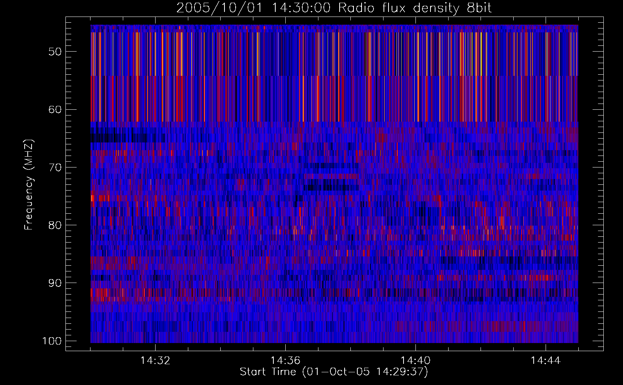Click the 90 frequency tick label
This screenshot has width=623, height=385.
tap(55, 283)
